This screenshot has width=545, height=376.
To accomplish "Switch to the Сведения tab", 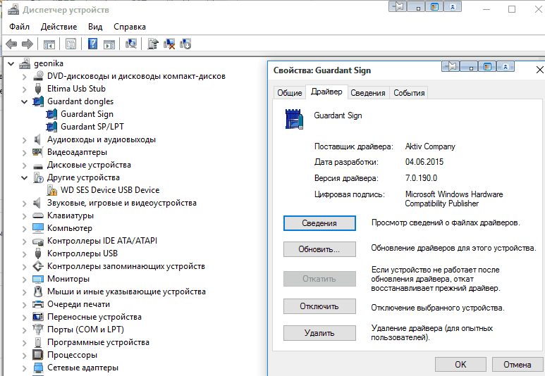I will tap(368, 93).
